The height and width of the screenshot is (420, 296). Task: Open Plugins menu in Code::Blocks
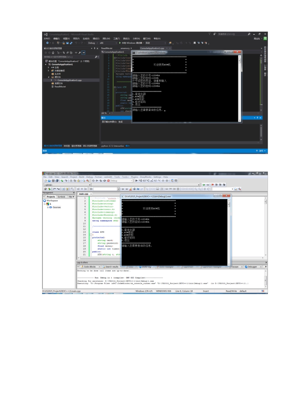click(135, 177)
